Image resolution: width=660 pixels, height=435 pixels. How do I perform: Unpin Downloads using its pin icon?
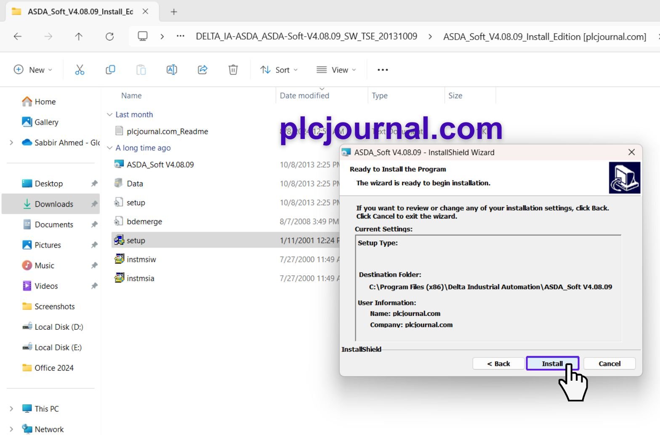click(x=94, y=204)
